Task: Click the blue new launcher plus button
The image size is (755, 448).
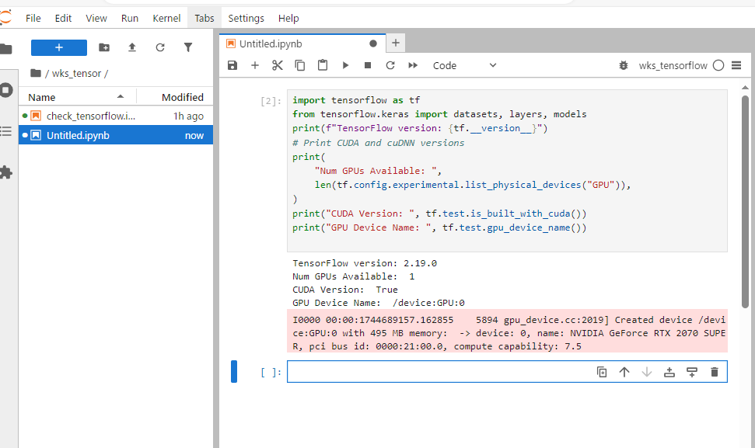Action: [x=59, y=47]
